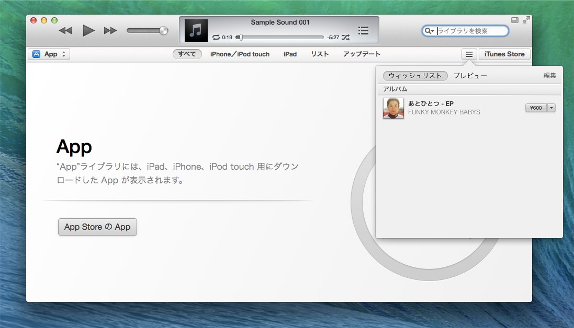Close the iTunes window red button
Viewport: 574px width, 328px height.
pos(33,20)
